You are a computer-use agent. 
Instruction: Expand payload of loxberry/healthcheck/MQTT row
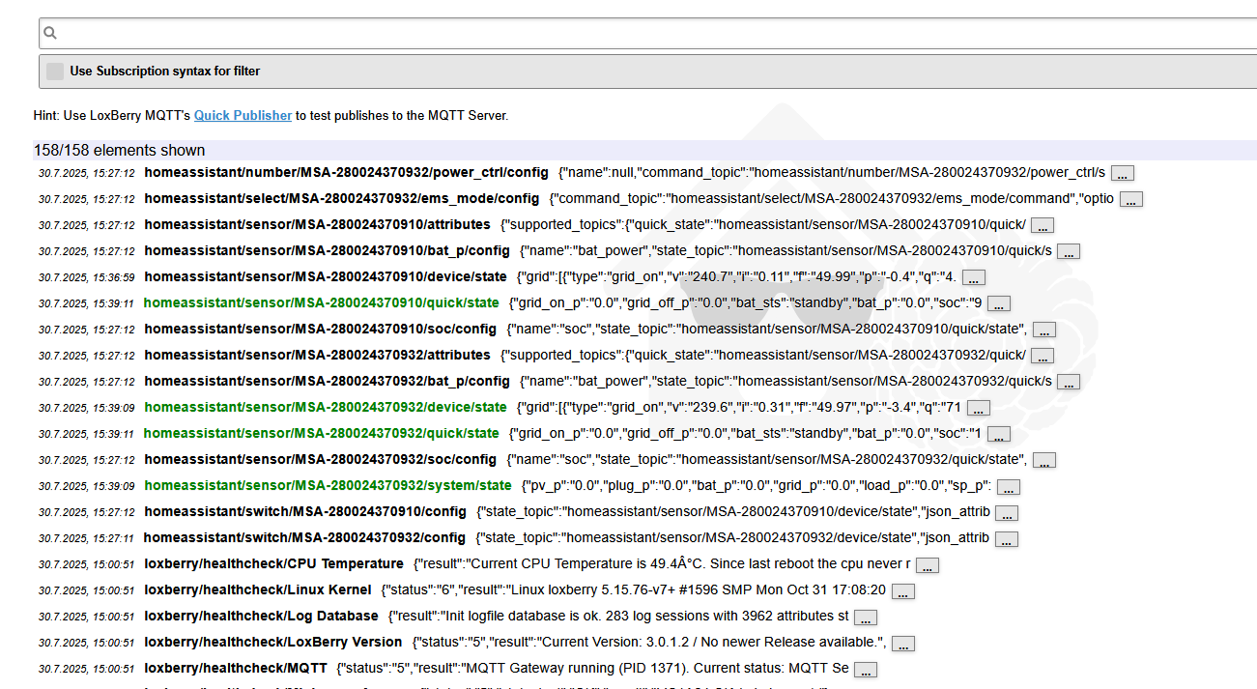pyautogui.click(x=866, y=670)
